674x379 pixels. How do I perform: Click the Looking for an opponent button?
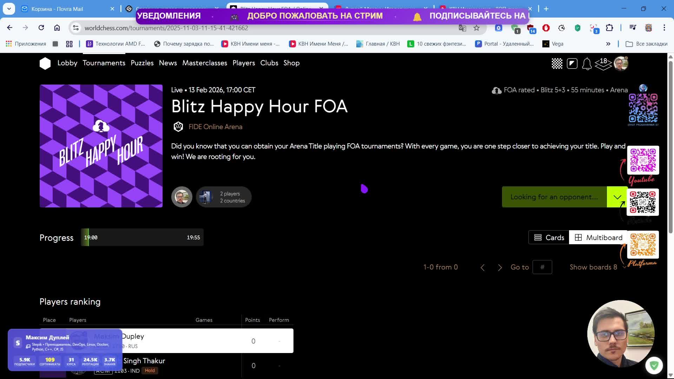(554, 197)
